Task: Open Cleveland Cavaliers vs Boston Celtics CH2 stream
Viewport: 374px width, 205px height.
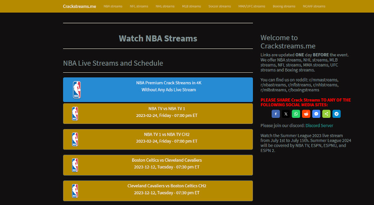Action: click(x=158, y=191)
